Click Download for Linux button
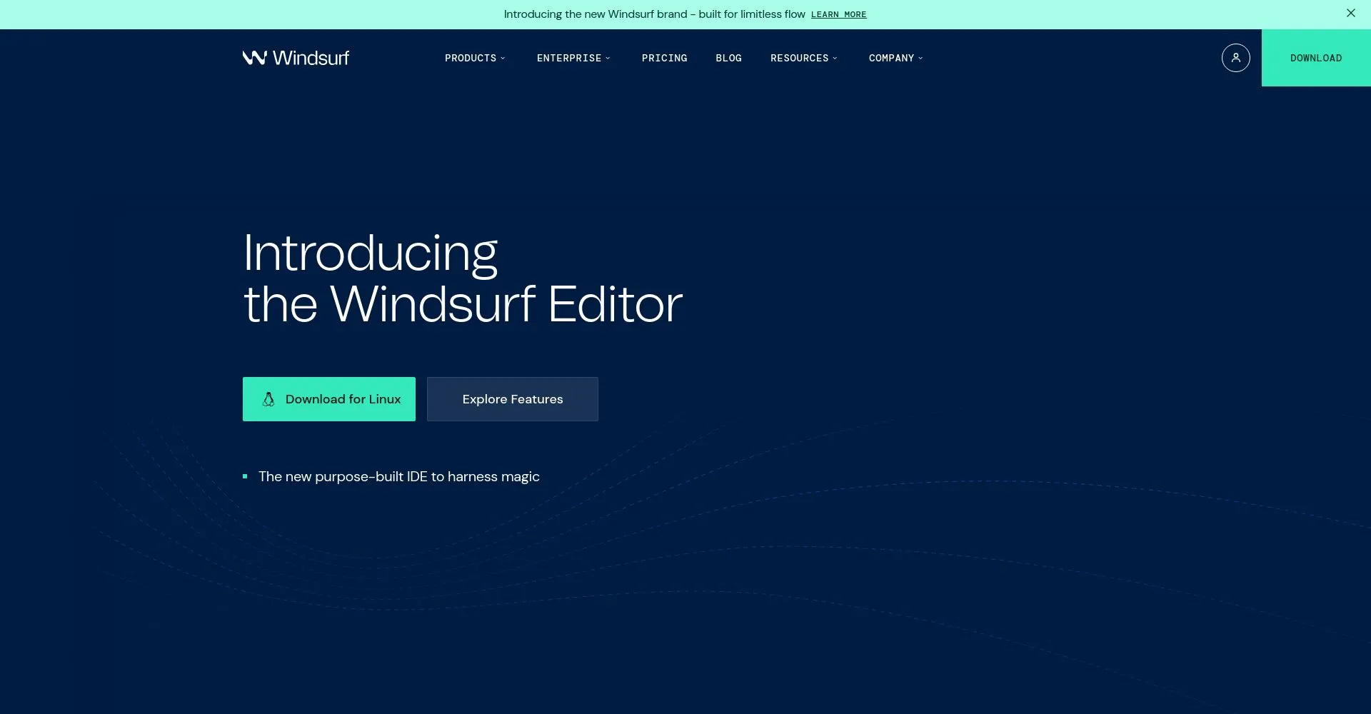The image size is (1371, 714). click(x=329, y=399)
